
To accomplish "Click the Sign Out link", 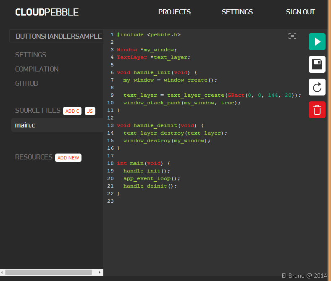I will pyautogui.click(x=300, y=12).
